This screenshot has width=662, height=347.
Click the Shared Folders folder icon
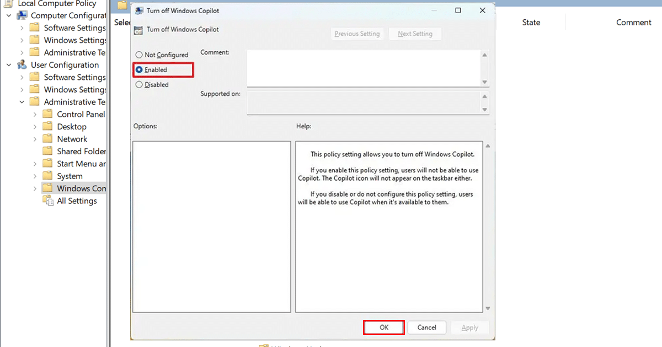pos(48,151)
